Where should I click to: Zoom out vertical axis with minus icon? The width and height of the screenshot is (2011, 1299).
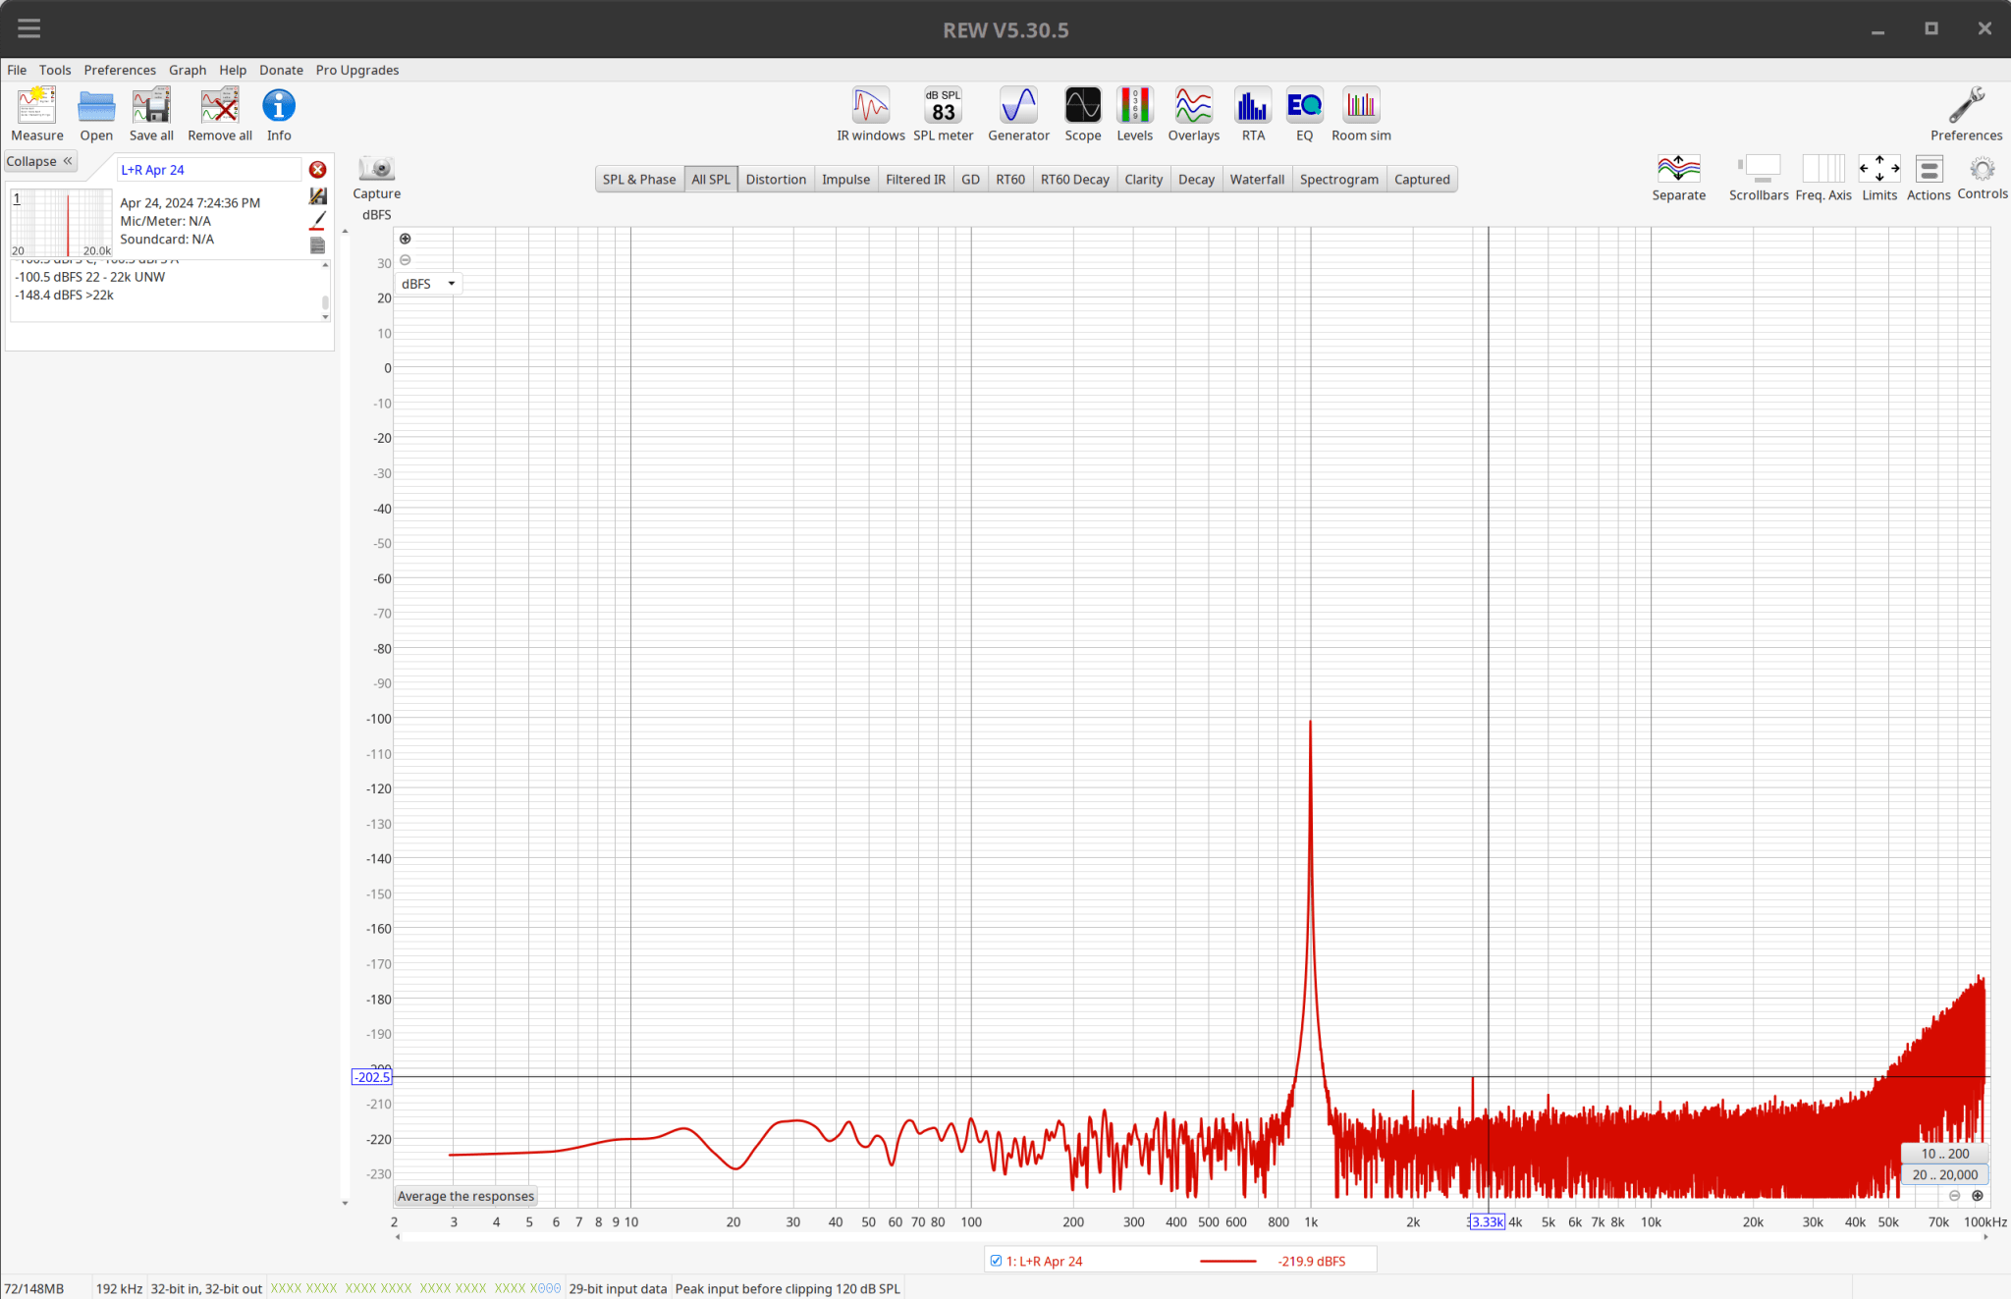tap(405, 260)
